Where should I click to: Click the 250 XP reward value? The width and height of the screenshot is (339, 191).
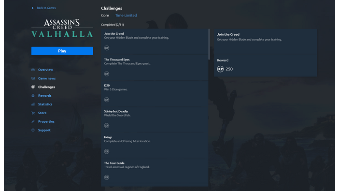click(x=229, y=69)
